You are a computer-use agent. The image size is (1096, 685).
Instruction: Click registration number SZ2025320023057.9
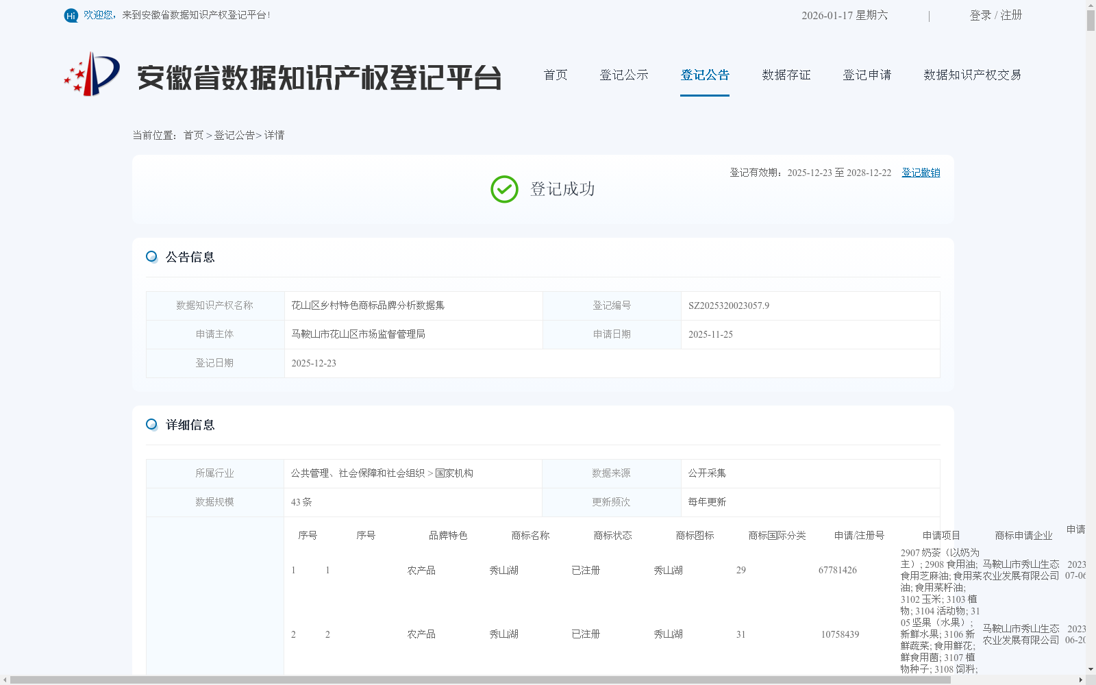coord(729,306)
